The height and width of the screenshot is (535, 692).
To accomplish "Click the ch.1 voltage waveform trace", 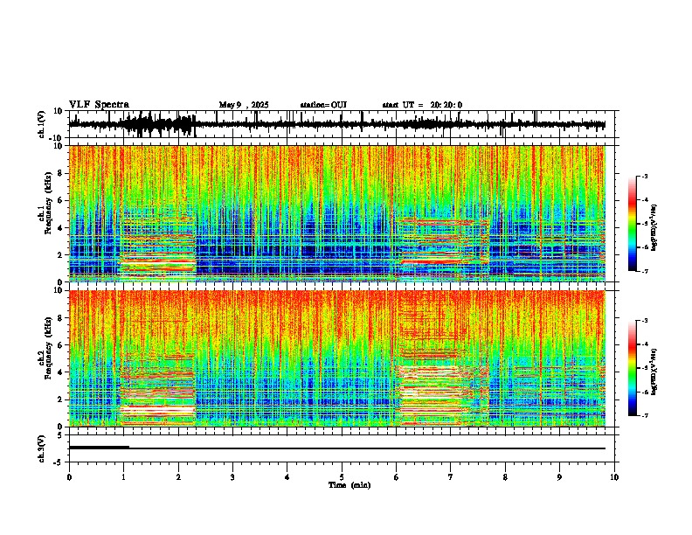I will pyautogui.click(x=336, y=124).
